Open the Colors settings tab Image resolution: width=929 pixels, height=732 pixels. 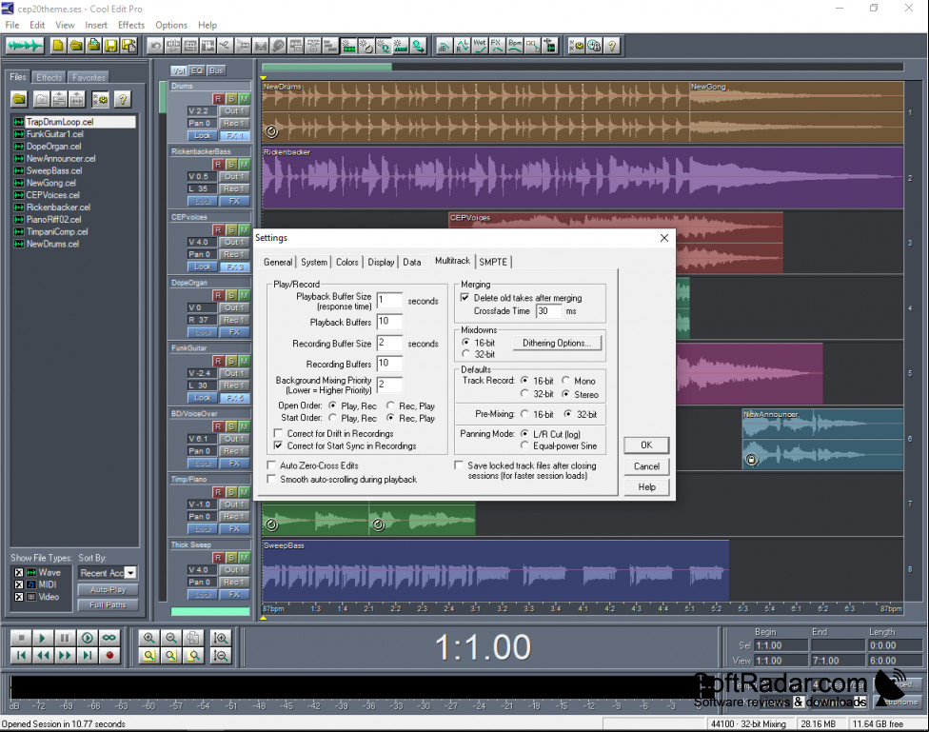[x=347, y=262]
